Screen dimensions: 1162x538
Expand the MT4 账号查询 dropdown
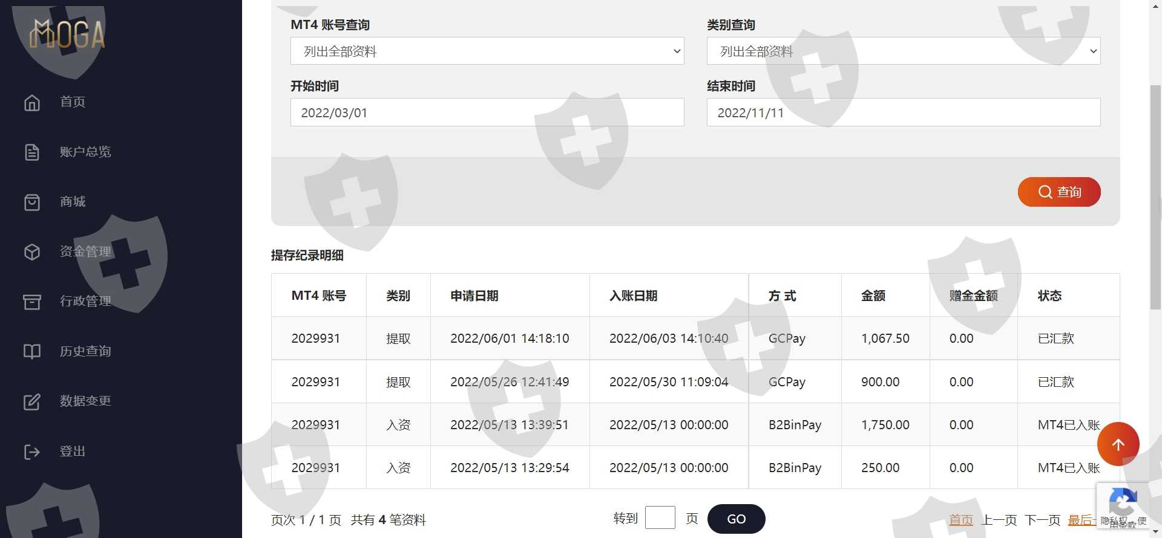487,51
